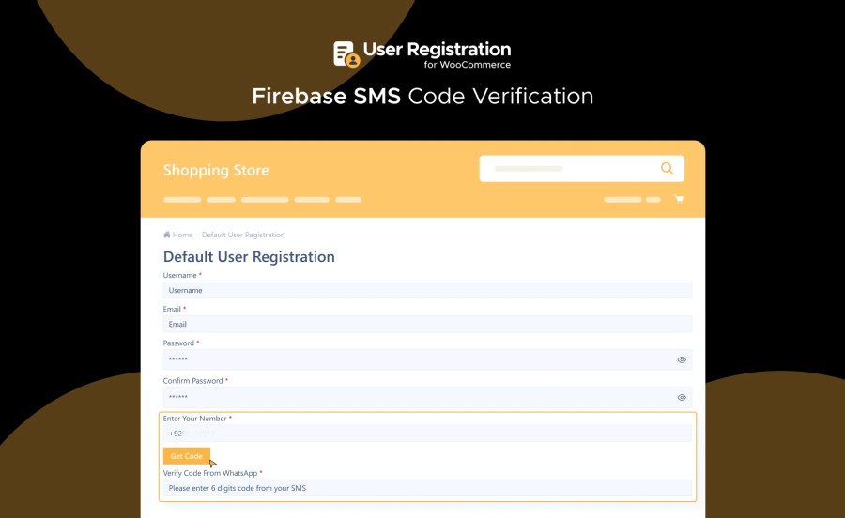Screen dimensions: 845x518
Task: Click the store search box
Action: pyautogui.click(x=568, y=169)
